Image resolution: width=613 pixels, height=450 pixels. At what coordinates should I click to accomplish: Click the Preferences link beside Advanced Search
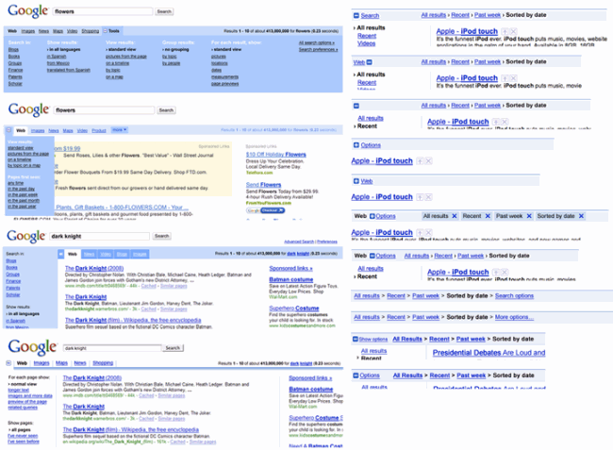[x=327, y=242]
